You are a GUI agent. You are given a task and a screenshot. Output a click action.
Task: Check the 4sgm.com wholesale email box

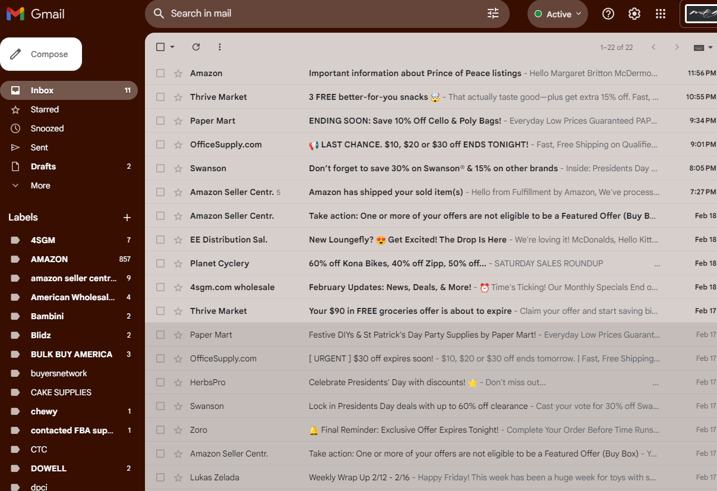coord(160,287)
